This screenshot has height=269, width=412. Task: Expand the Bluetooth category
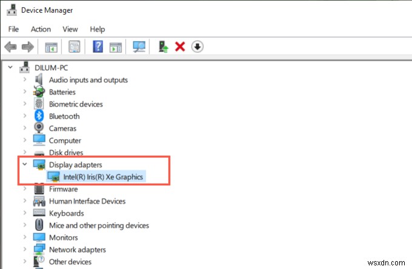[x=25, y=116]
